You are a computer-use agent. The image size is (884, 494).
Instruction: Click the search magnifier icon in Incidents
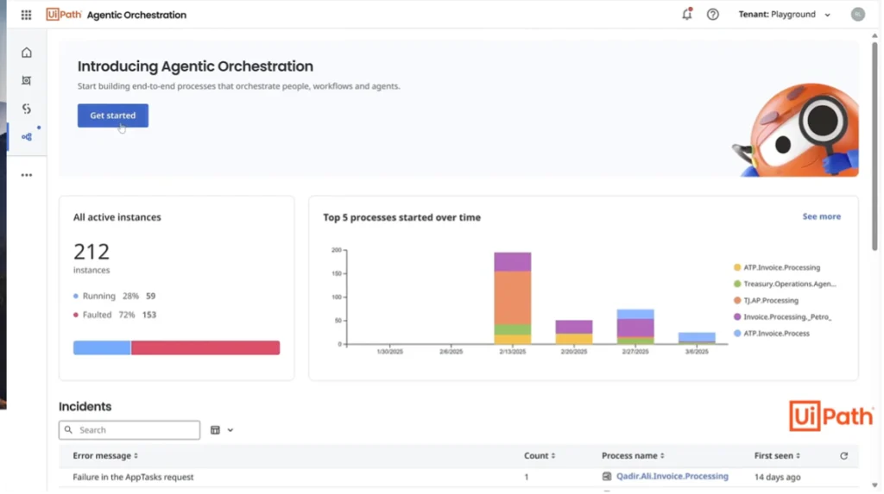coord(68,430)
